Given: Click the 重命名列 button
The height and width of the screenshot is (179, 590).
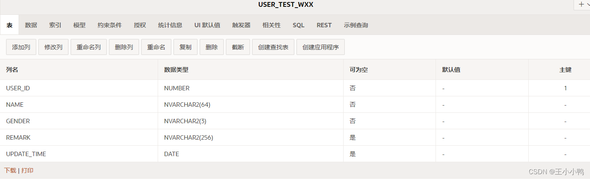Looking at the screenshot, I should click(89, 47).
